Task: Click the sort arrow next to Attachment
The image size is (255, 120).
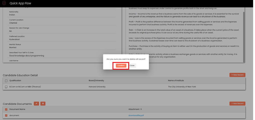Action: [141, 109]
